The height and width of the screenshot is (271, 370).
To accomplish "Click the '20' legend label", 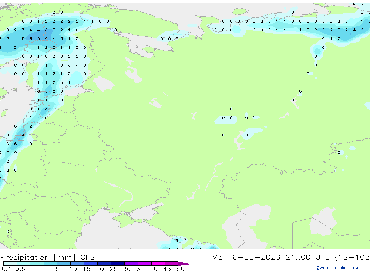I will click(x=100, y=269).
